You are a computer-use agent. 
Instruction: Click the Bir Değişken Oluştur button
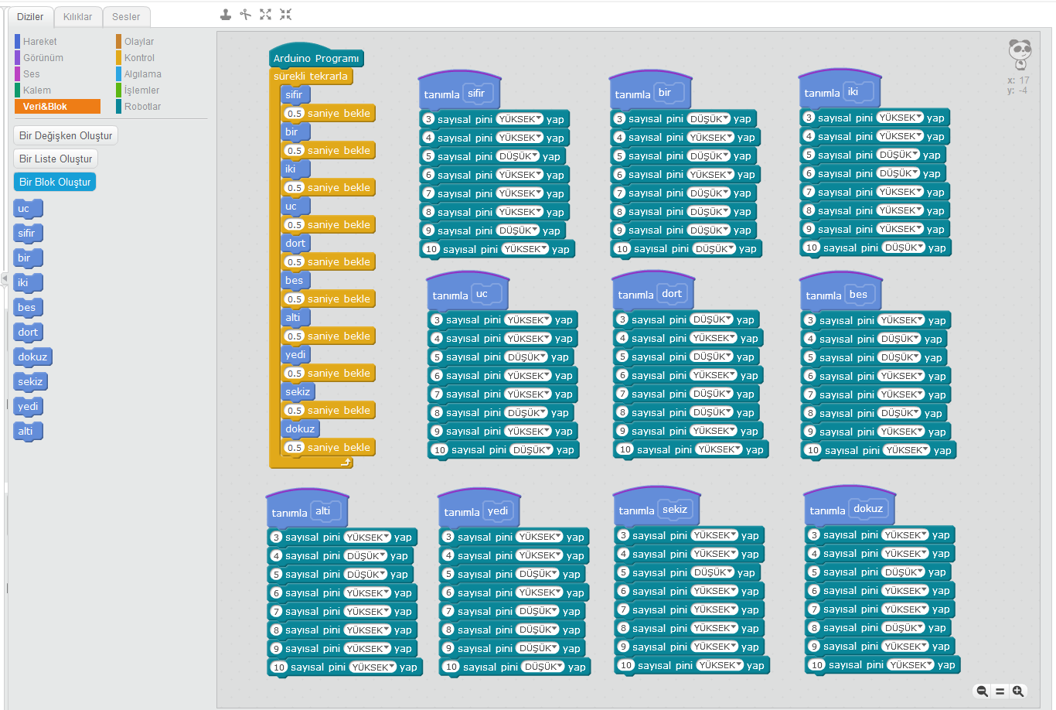pyautogui.click(x=66, y=135)
